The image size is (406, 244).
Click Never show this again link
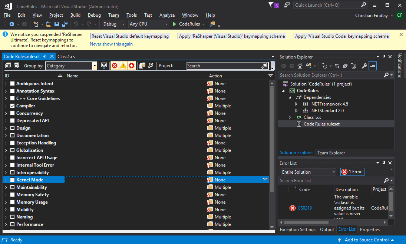(111, 44)
